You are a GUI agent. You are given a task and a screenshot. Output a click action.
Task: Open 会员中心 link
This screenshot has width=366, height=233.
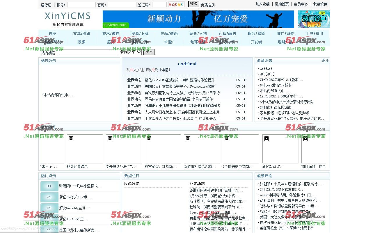point(301,4)
